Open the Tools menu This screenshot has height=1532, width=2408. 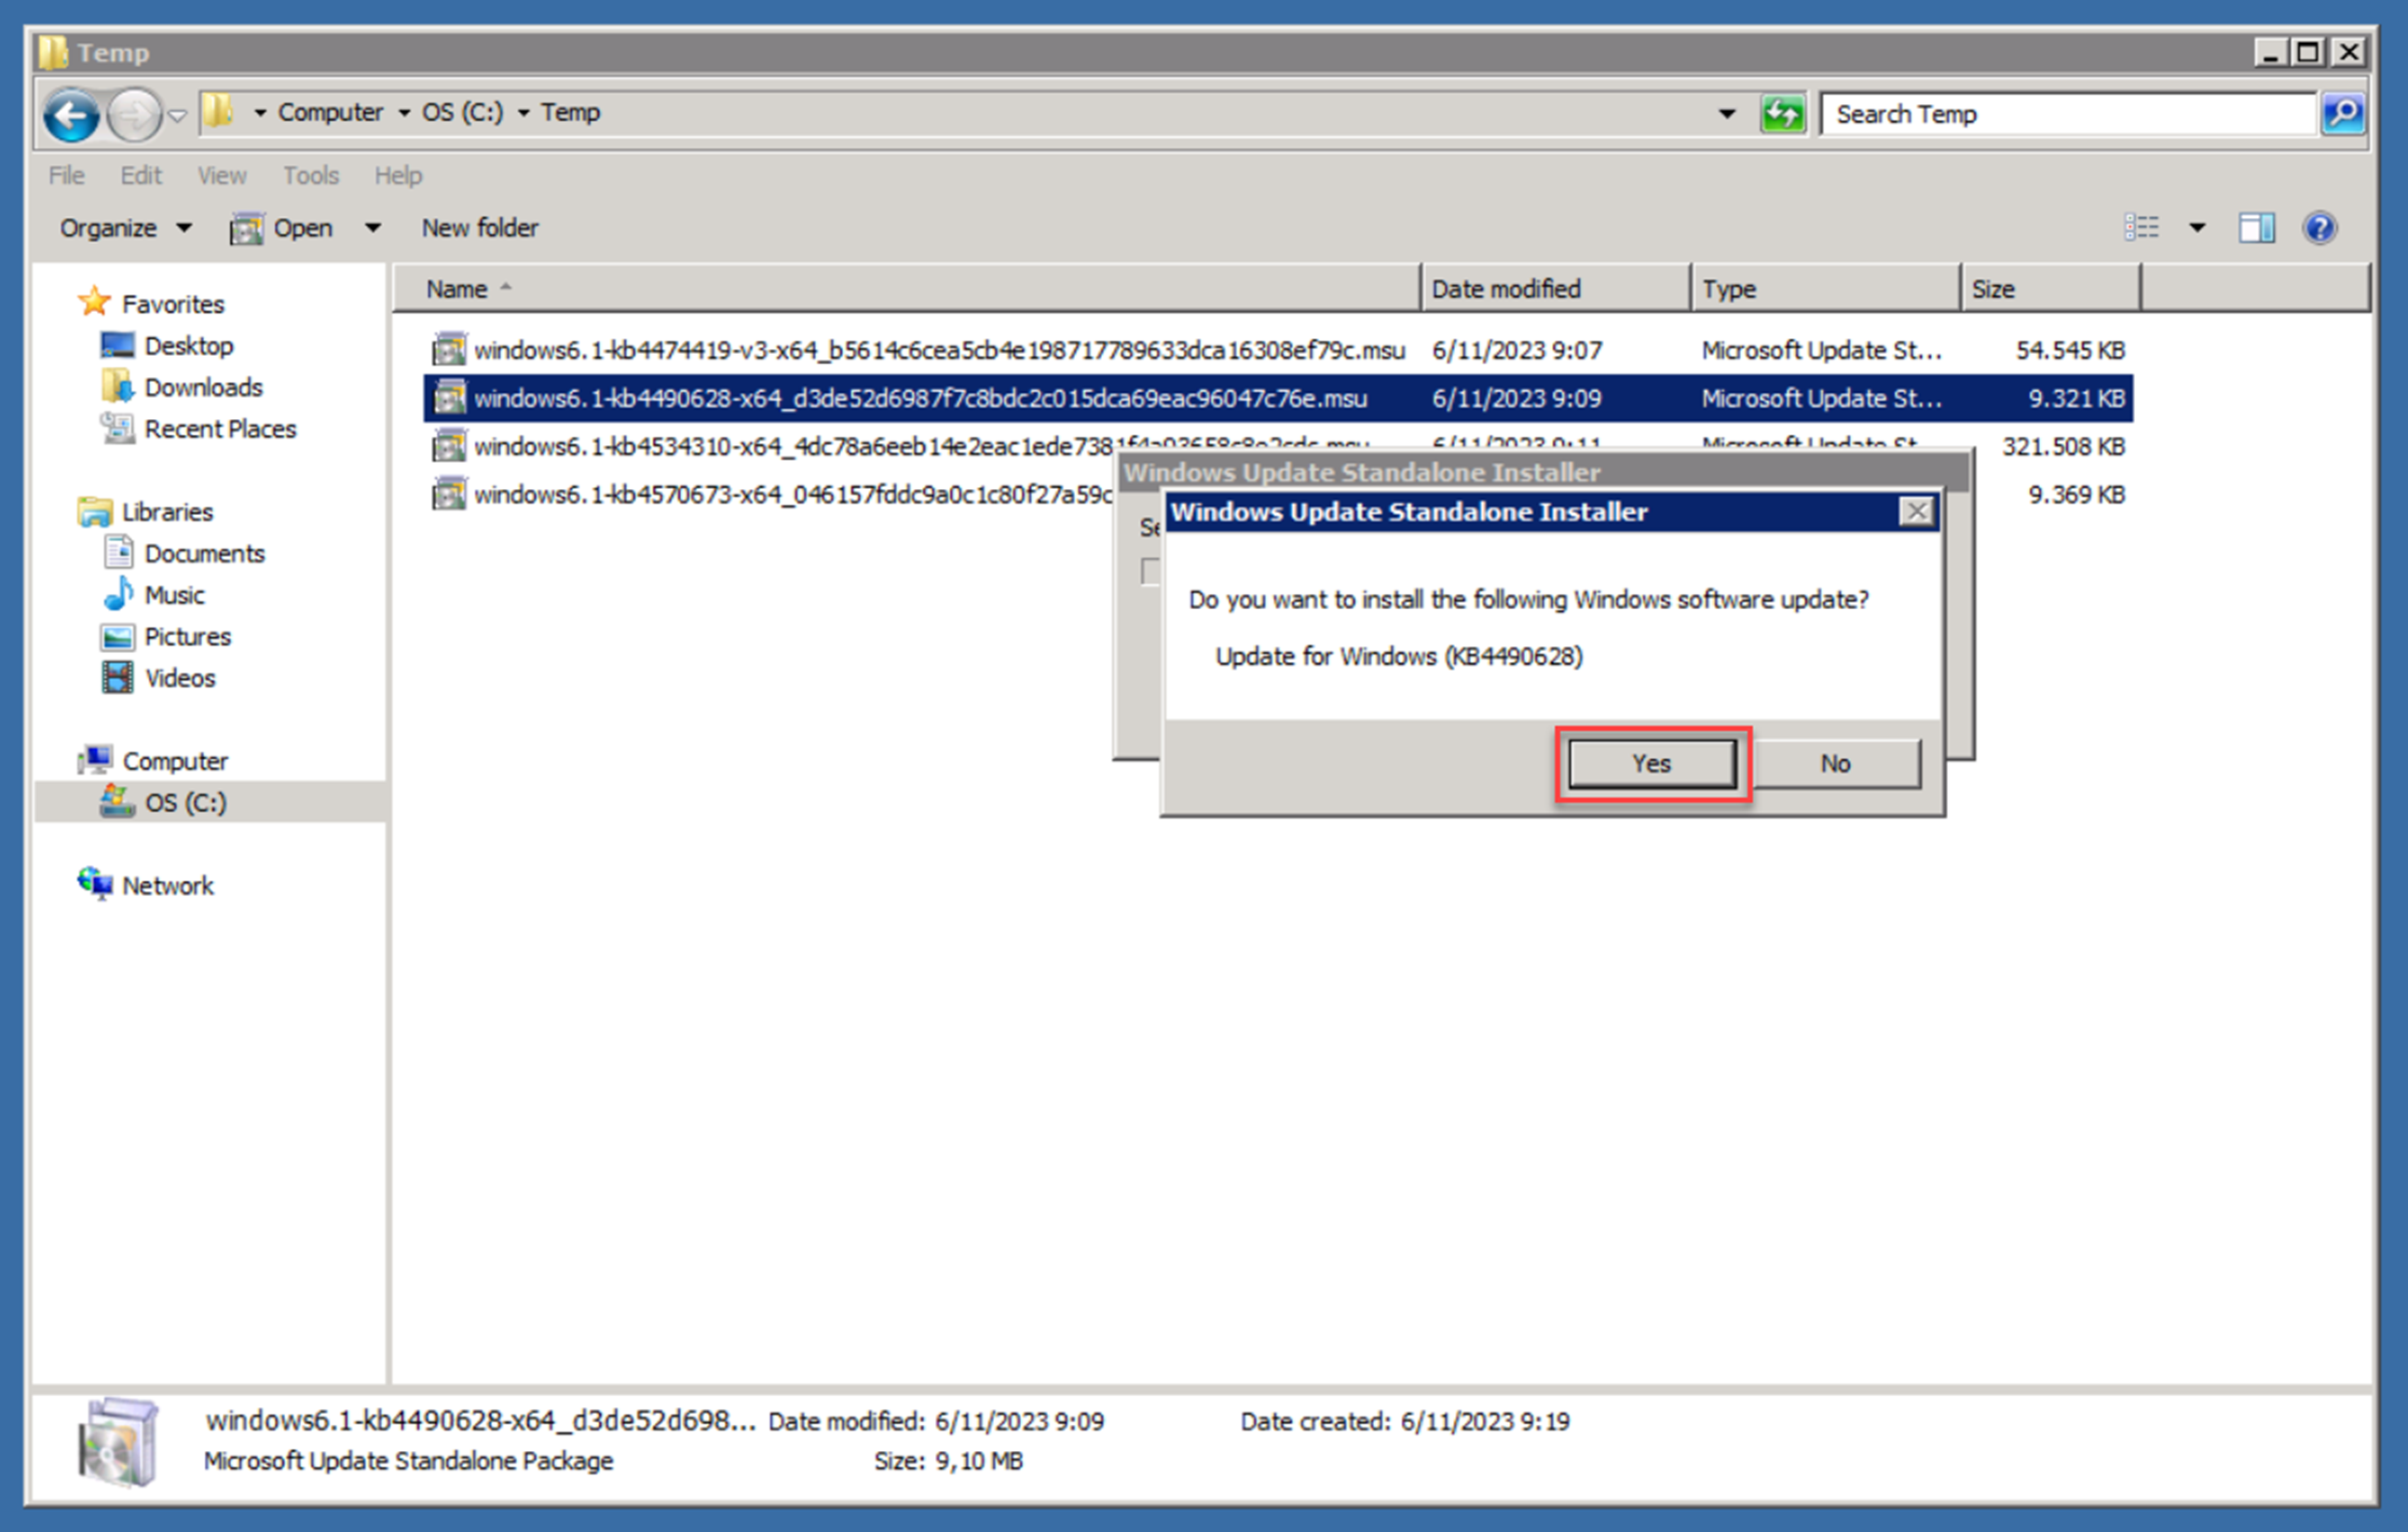point(310,175)
